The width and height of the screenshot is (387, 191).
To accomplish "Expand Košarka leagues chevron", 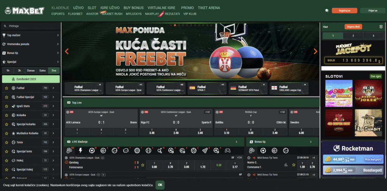I will point(53,115).
